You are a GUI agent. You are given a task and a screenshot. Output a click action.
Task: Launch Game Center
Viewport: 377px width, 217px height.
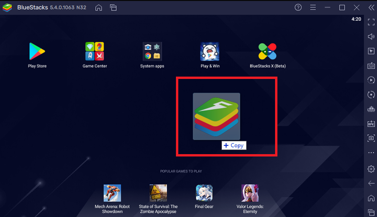coord(94,52)
